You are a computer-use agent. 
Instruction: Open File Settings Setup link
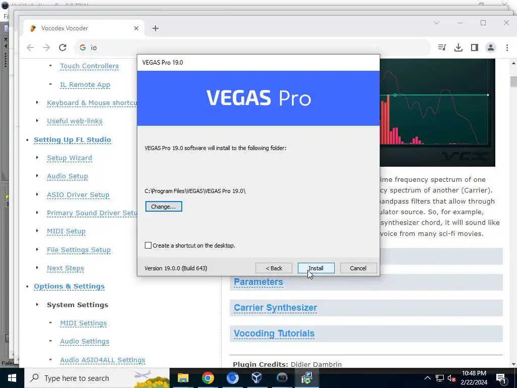coord(79,250)
